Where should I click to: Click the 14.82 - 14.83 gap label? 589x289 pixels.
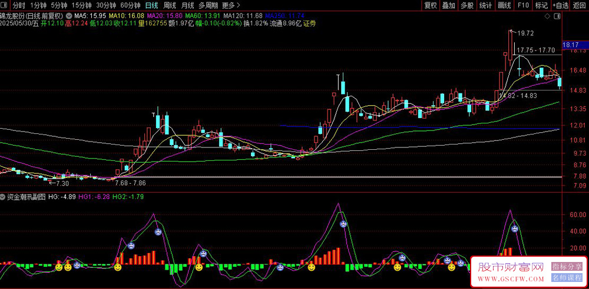point(517,96)
